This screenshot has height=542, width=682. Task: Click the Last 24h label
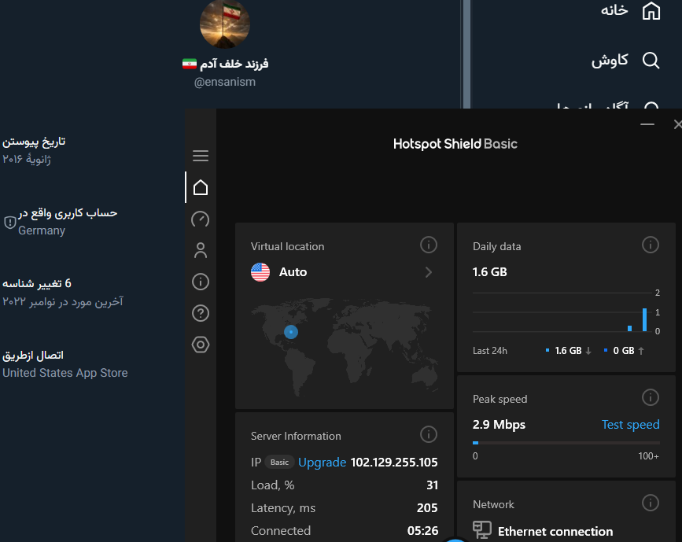tap(490, 351)
